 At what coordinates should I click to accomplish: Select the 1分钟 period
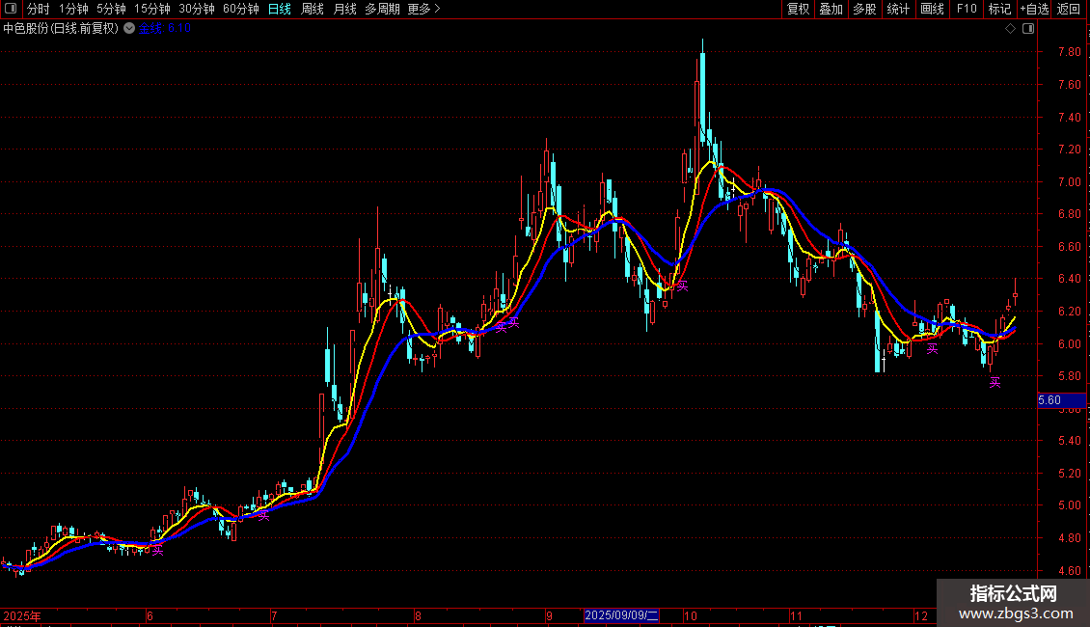(73, 9)
